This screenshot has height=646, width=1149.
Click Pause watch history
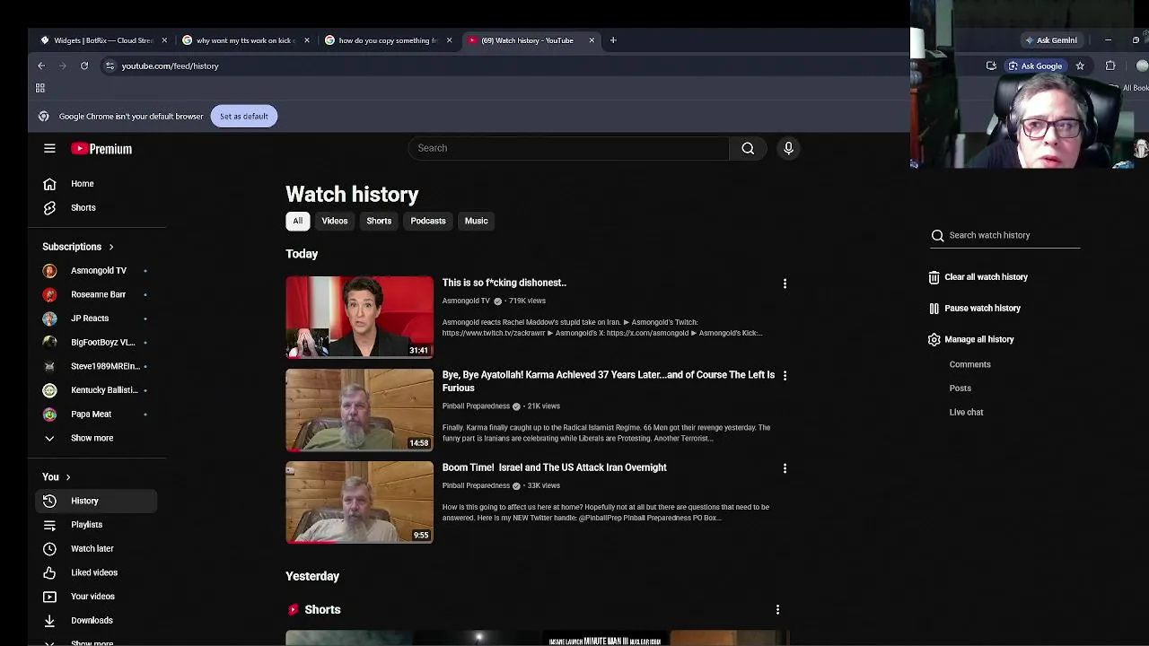[975, 309]
